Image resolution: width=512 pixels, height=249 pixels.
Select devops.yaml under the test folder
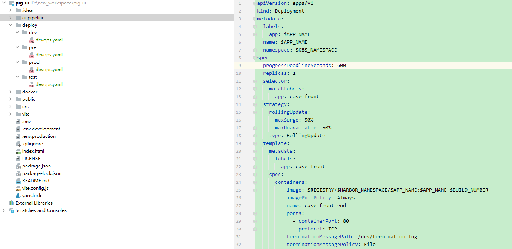coord(49,84)
